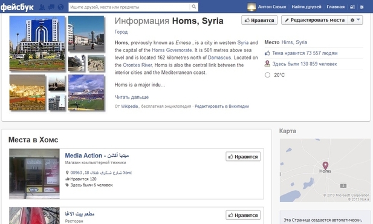Click thumbs-up icon beside 73 557 людям
Screen dimensions: 373x224
coord(267,53)
